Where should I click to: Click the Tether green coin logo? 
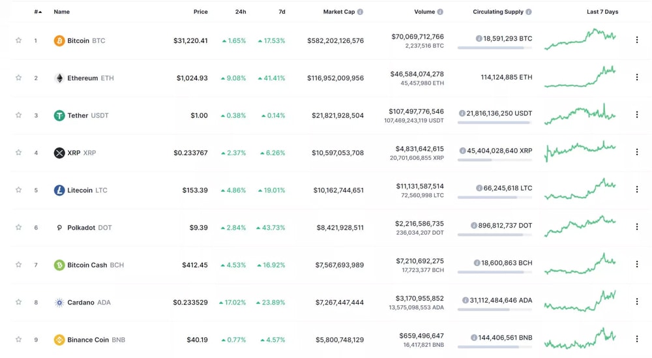[59, 115]
